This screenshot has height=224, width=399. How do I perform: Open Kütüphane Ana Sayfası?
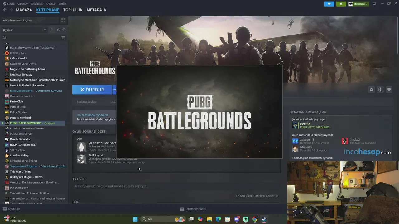30,20
